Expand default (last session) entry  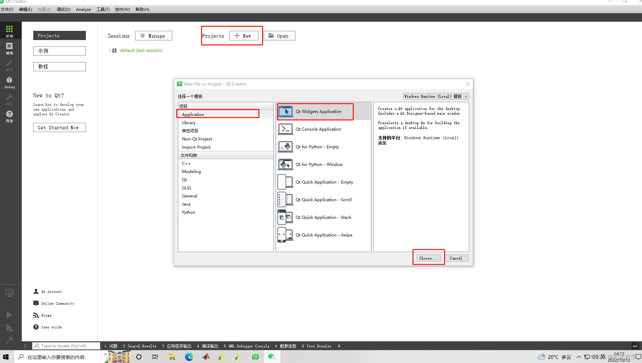point(114,51)
